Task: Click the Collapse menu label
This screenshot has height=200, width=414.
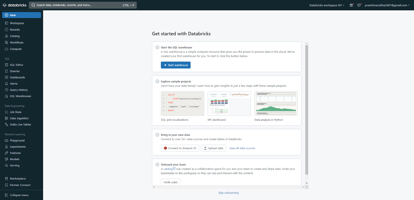Action: (x=19, y=195)
